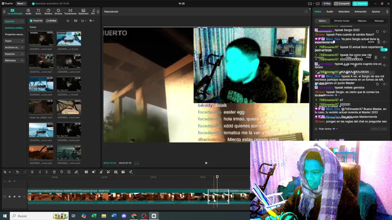Toggle the Flujo óptico checkbox

(x=316, y=129)
